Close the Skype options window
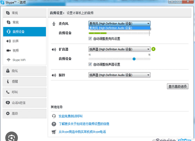Screen dimensions: 195x141 tap(188, 2)
